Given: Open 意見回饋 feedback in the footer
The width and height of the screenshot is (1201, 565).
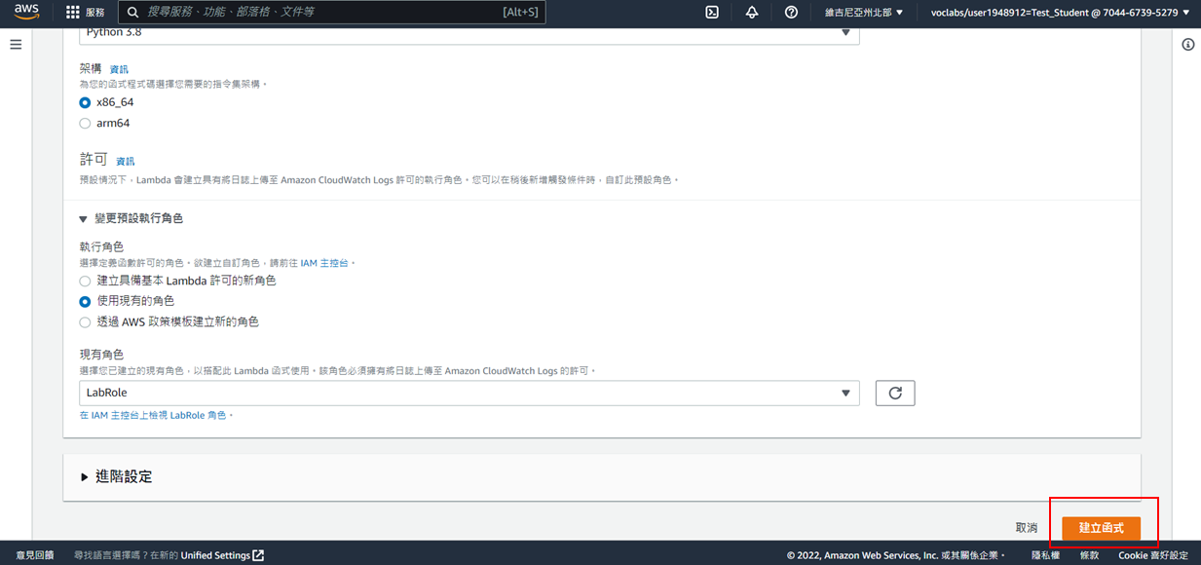Looking at the screenshot, I should coord(35,555).
